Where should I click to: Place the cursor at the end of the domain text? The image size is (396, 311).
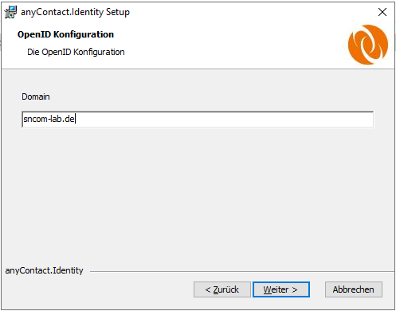(x=76, y=119)
